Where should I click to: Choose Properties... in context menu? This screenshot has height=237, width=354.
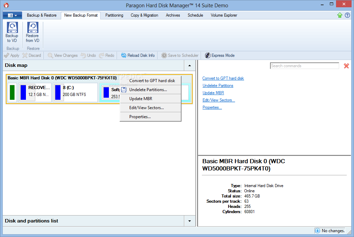[151, 117]
